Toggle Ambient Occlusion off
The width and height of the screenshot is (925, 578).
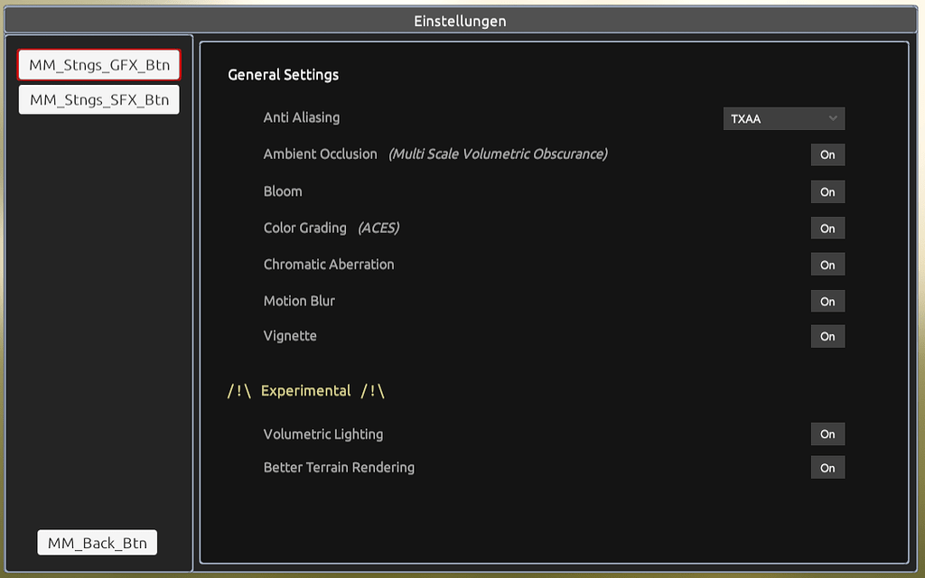pos(827,154)
